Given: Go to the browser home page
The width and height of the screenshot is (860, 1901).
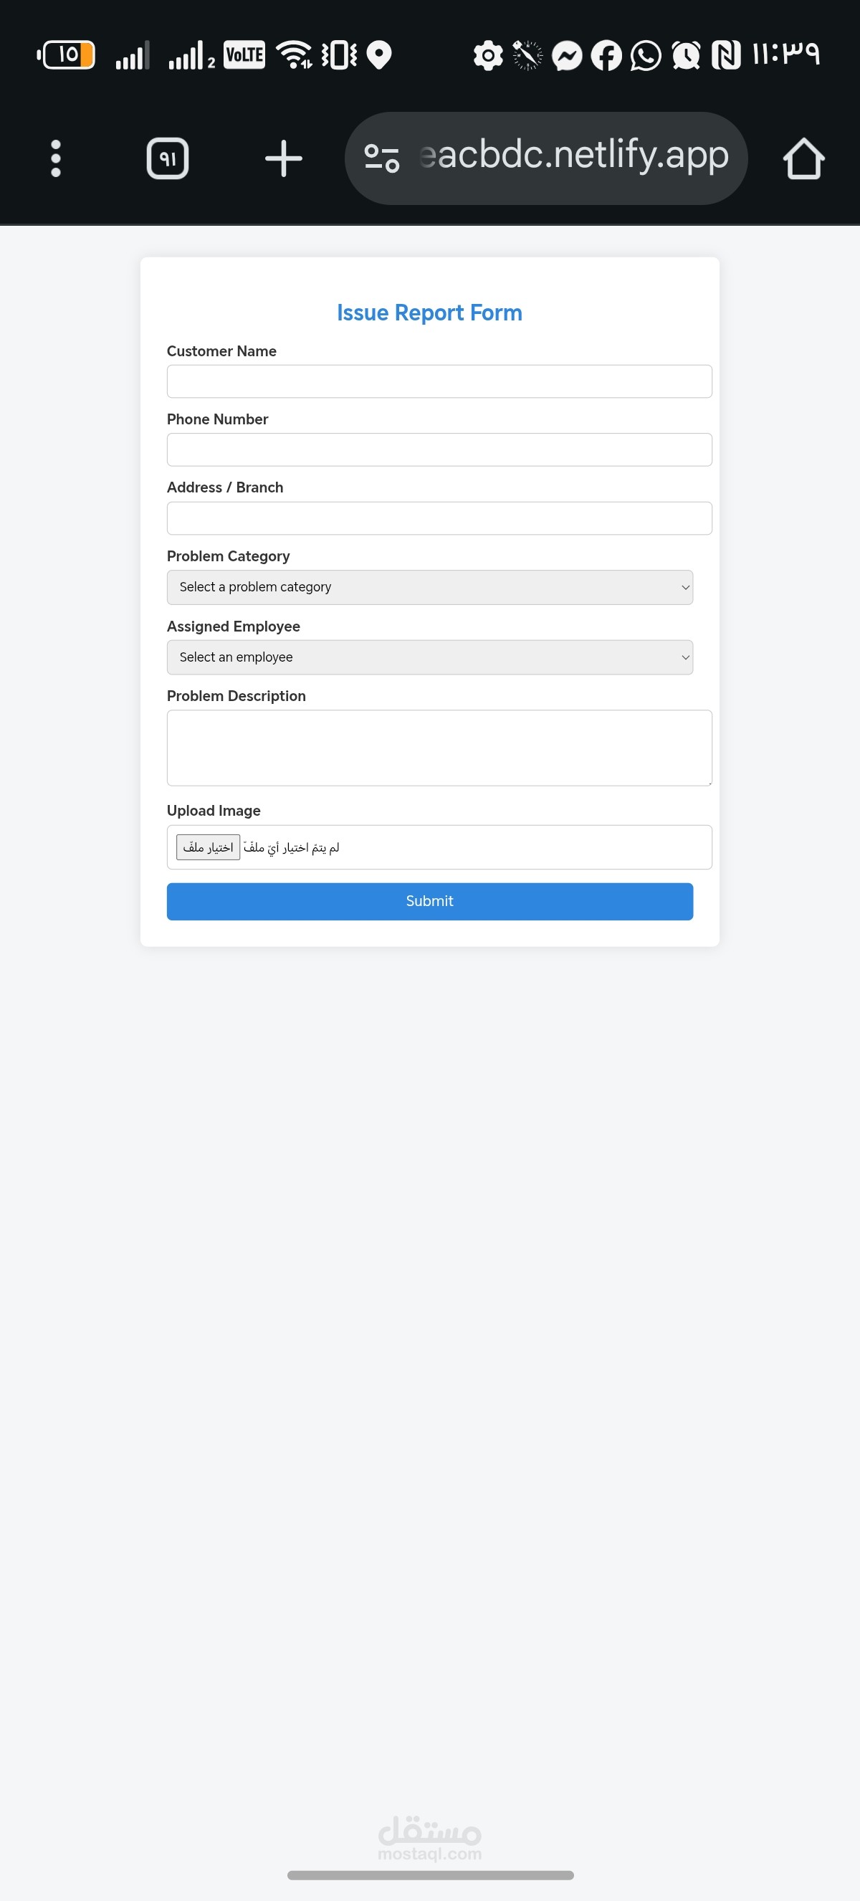Looking at the screenshot, I should 803,158.
